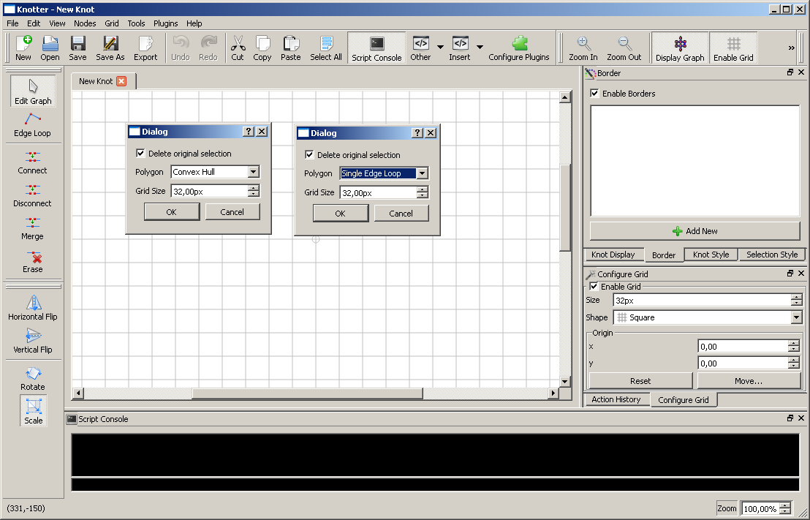
Task: Uncheck Delete original selection in Convex Hull dialog
Action: click(x=140, y=153)
